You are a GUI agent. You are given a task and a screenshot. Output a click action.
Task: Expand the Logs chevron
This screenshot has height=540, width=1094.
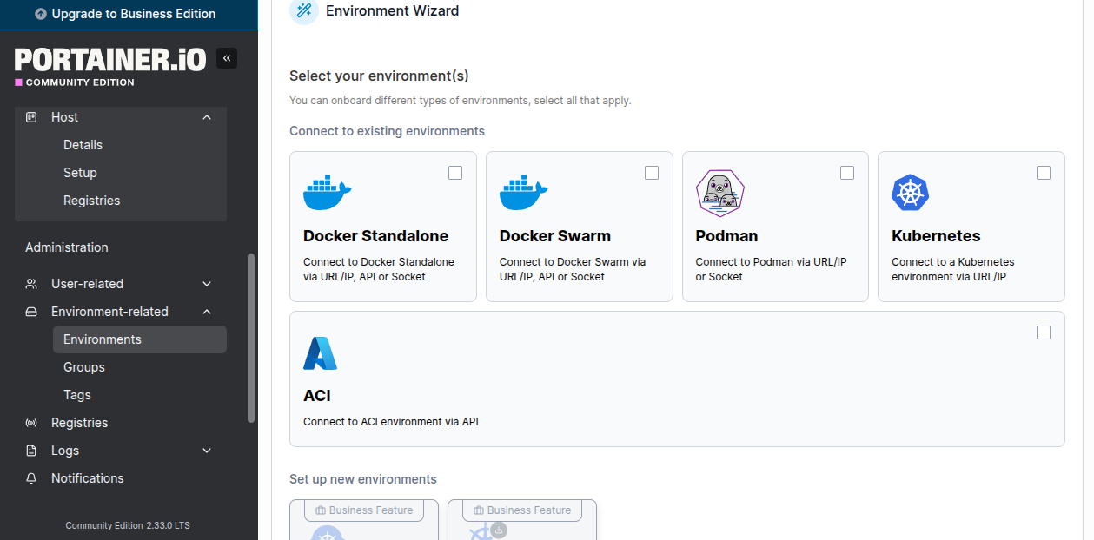[x=207, y=451]
